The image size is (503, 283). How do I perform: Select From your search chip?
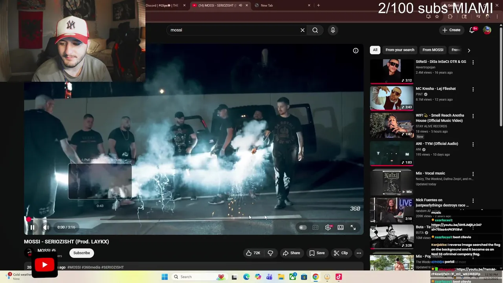(x=400, y=50)
